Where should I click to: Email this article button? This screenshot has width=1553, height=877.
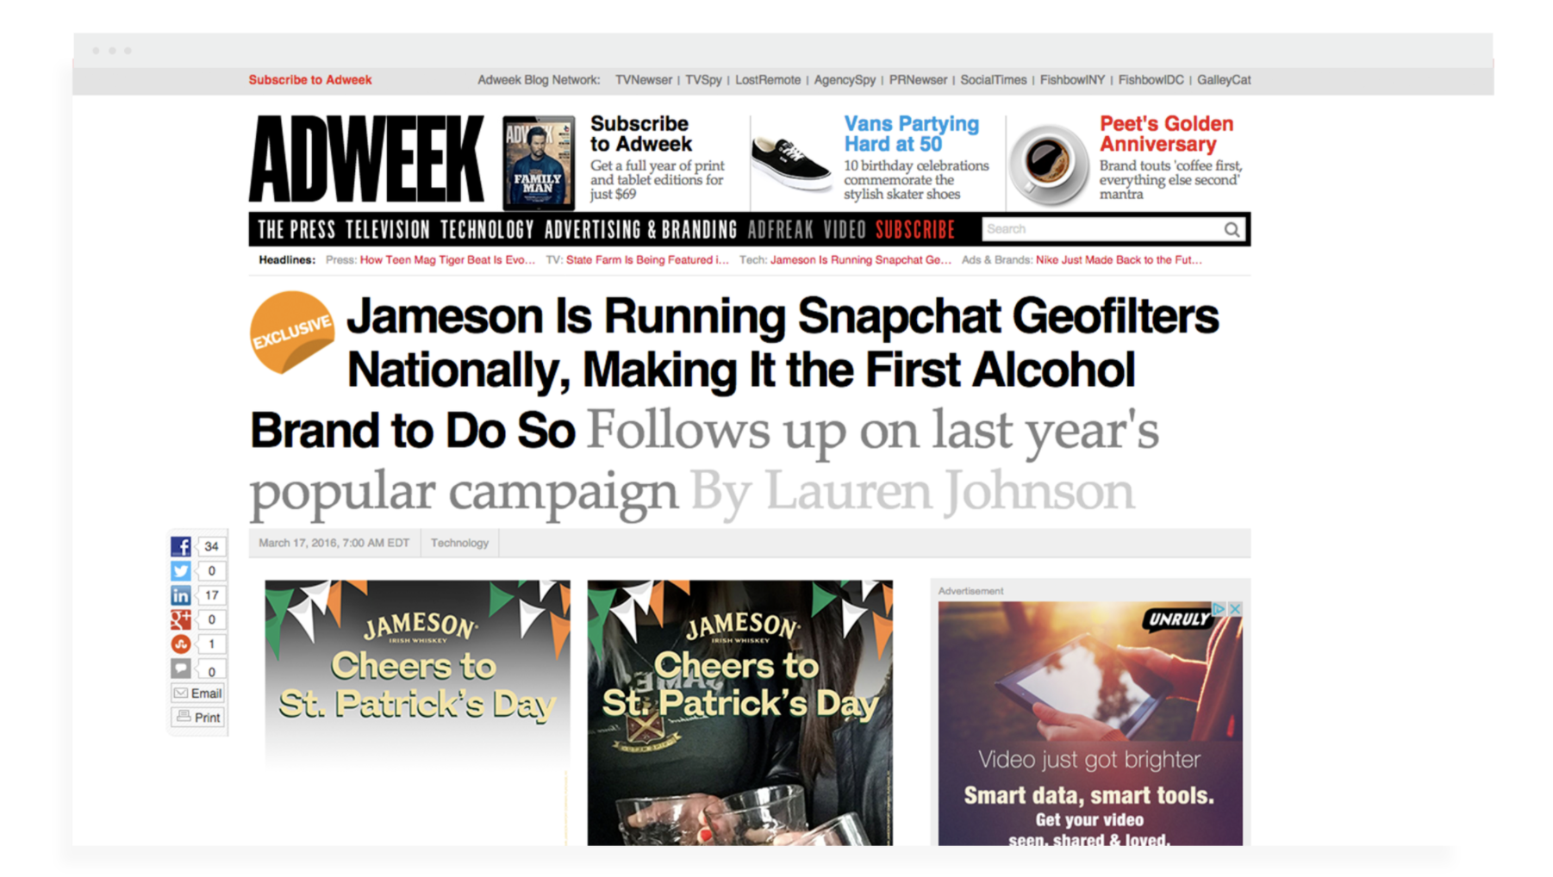tap(197, 694)
